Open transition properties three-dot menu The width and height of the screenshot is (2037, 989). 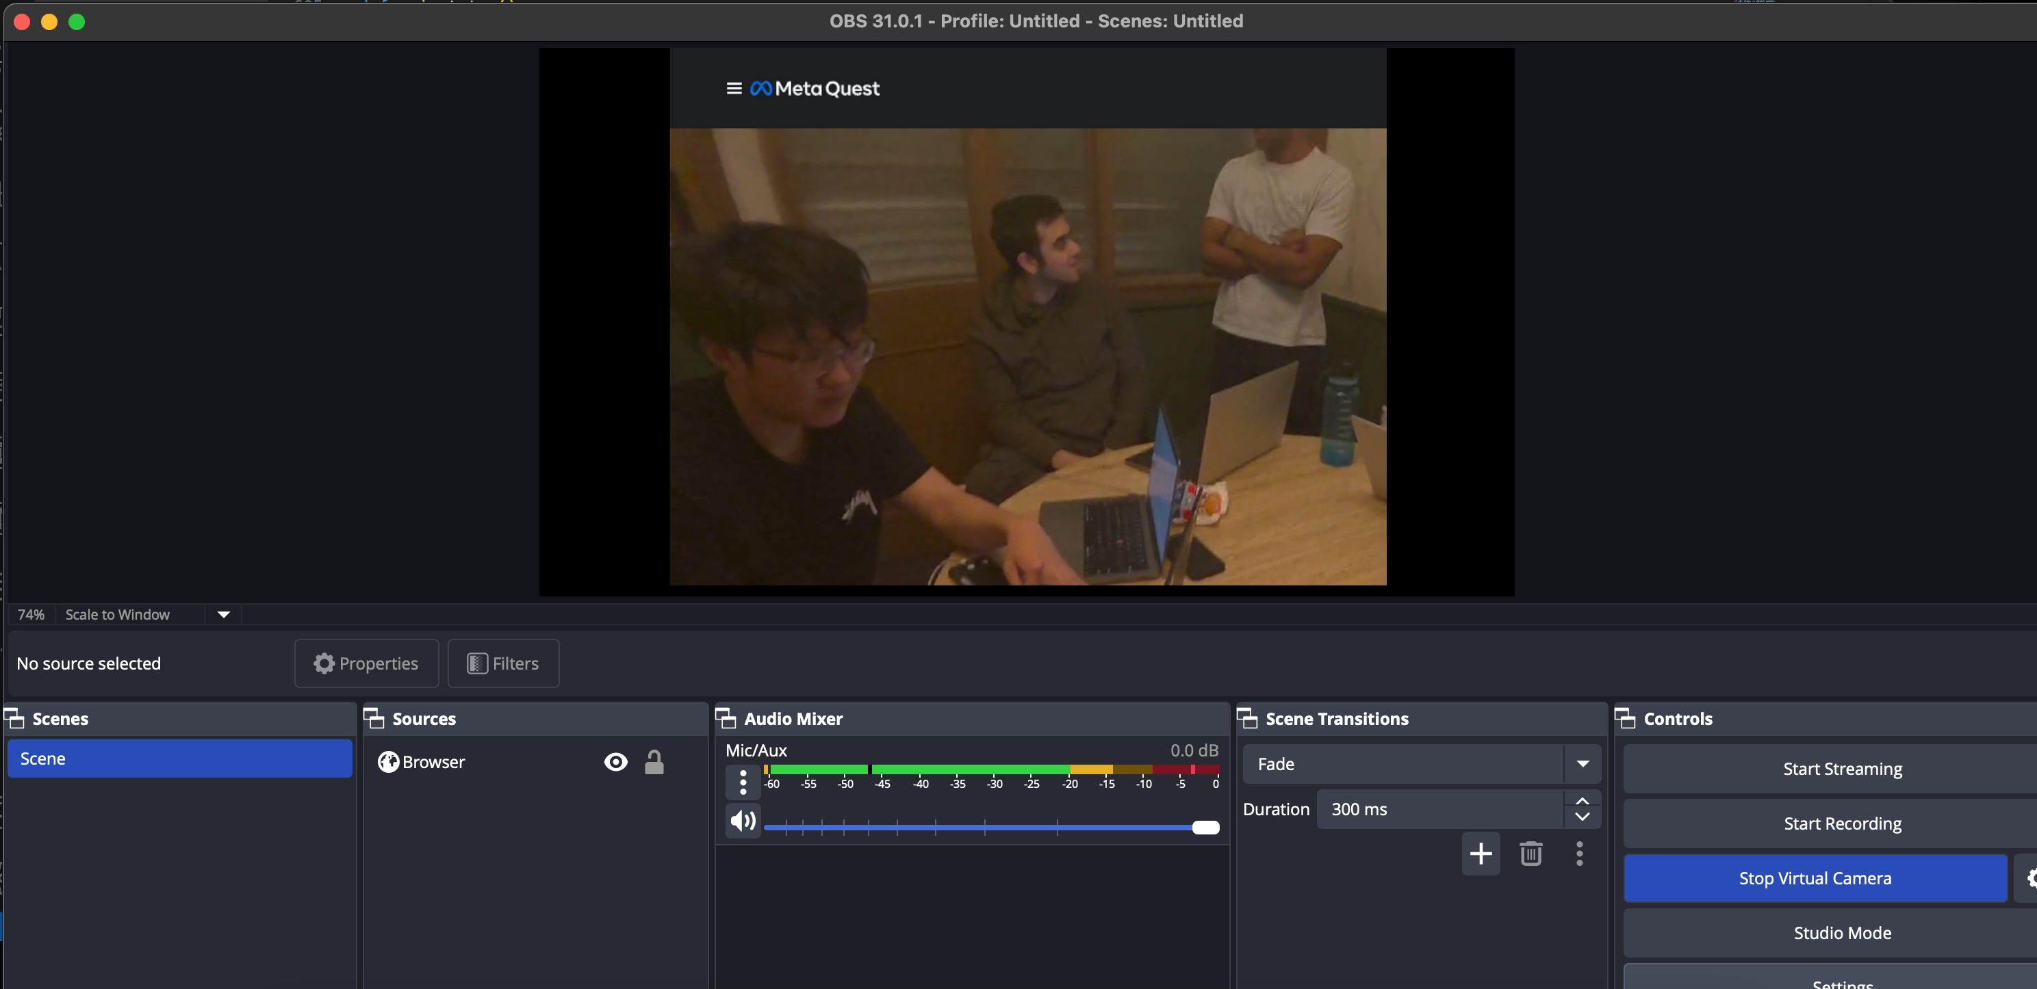point(1579,854)
